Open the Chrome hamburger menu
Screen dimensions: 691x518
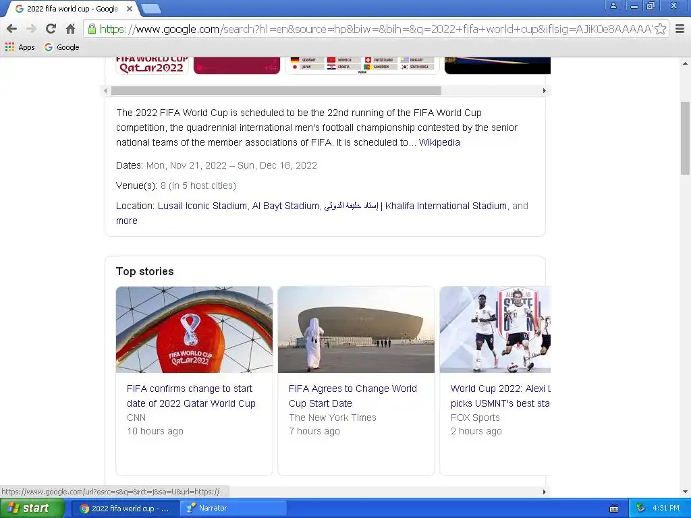[x=680, y=29]
